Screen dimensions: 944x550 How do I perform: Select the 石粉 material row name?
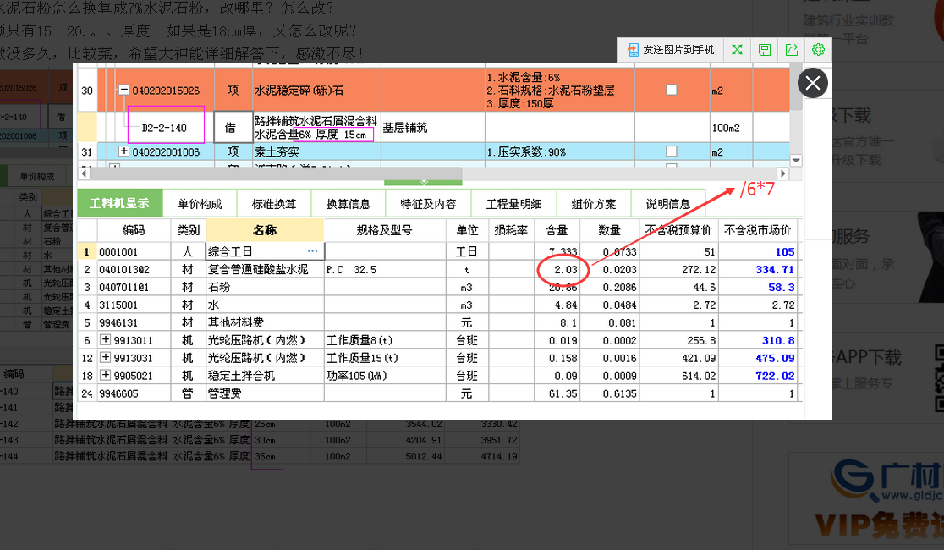265,287
